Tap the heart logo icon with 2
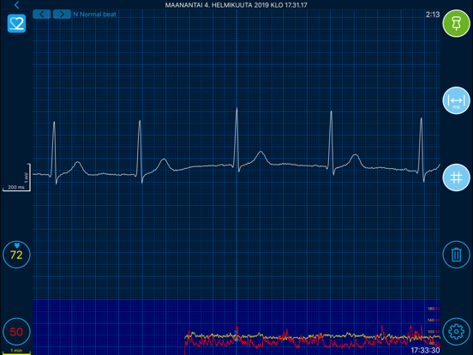 pyautogui.click(x=16, y=23)
